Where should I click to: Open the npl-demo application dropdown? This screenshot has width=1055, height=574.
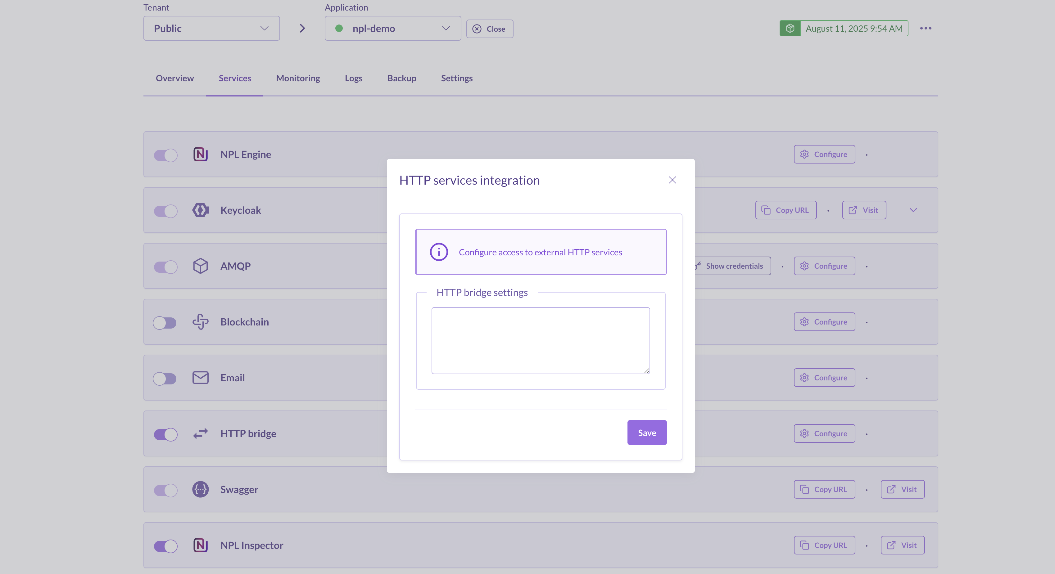pyautogui.click(x=392, y=28)
